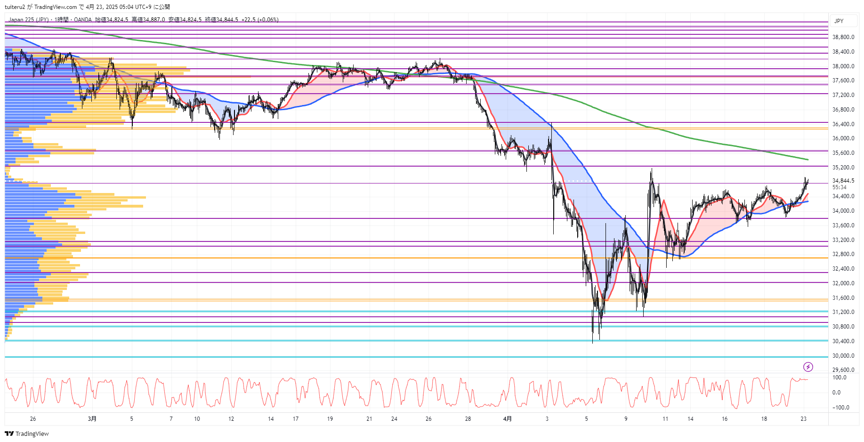Click the TradingView logo at bottom left
864x442 pixels.
click(x=27, y=434)
